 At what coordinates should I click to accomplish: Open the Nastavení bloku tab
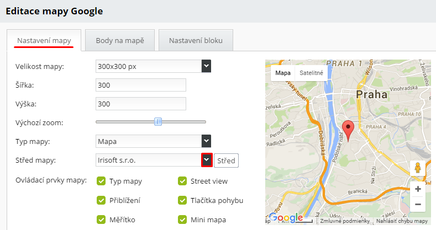[196, 41]
